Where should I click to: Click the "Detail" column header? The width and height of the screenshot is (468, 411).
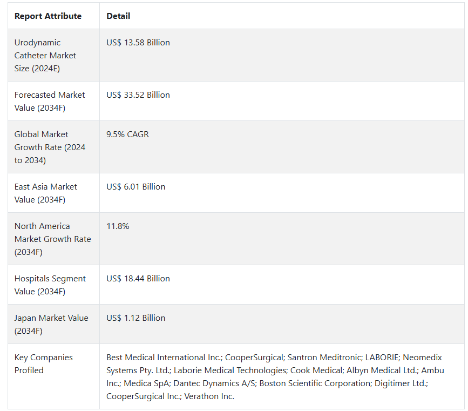[x=118, y=16]
